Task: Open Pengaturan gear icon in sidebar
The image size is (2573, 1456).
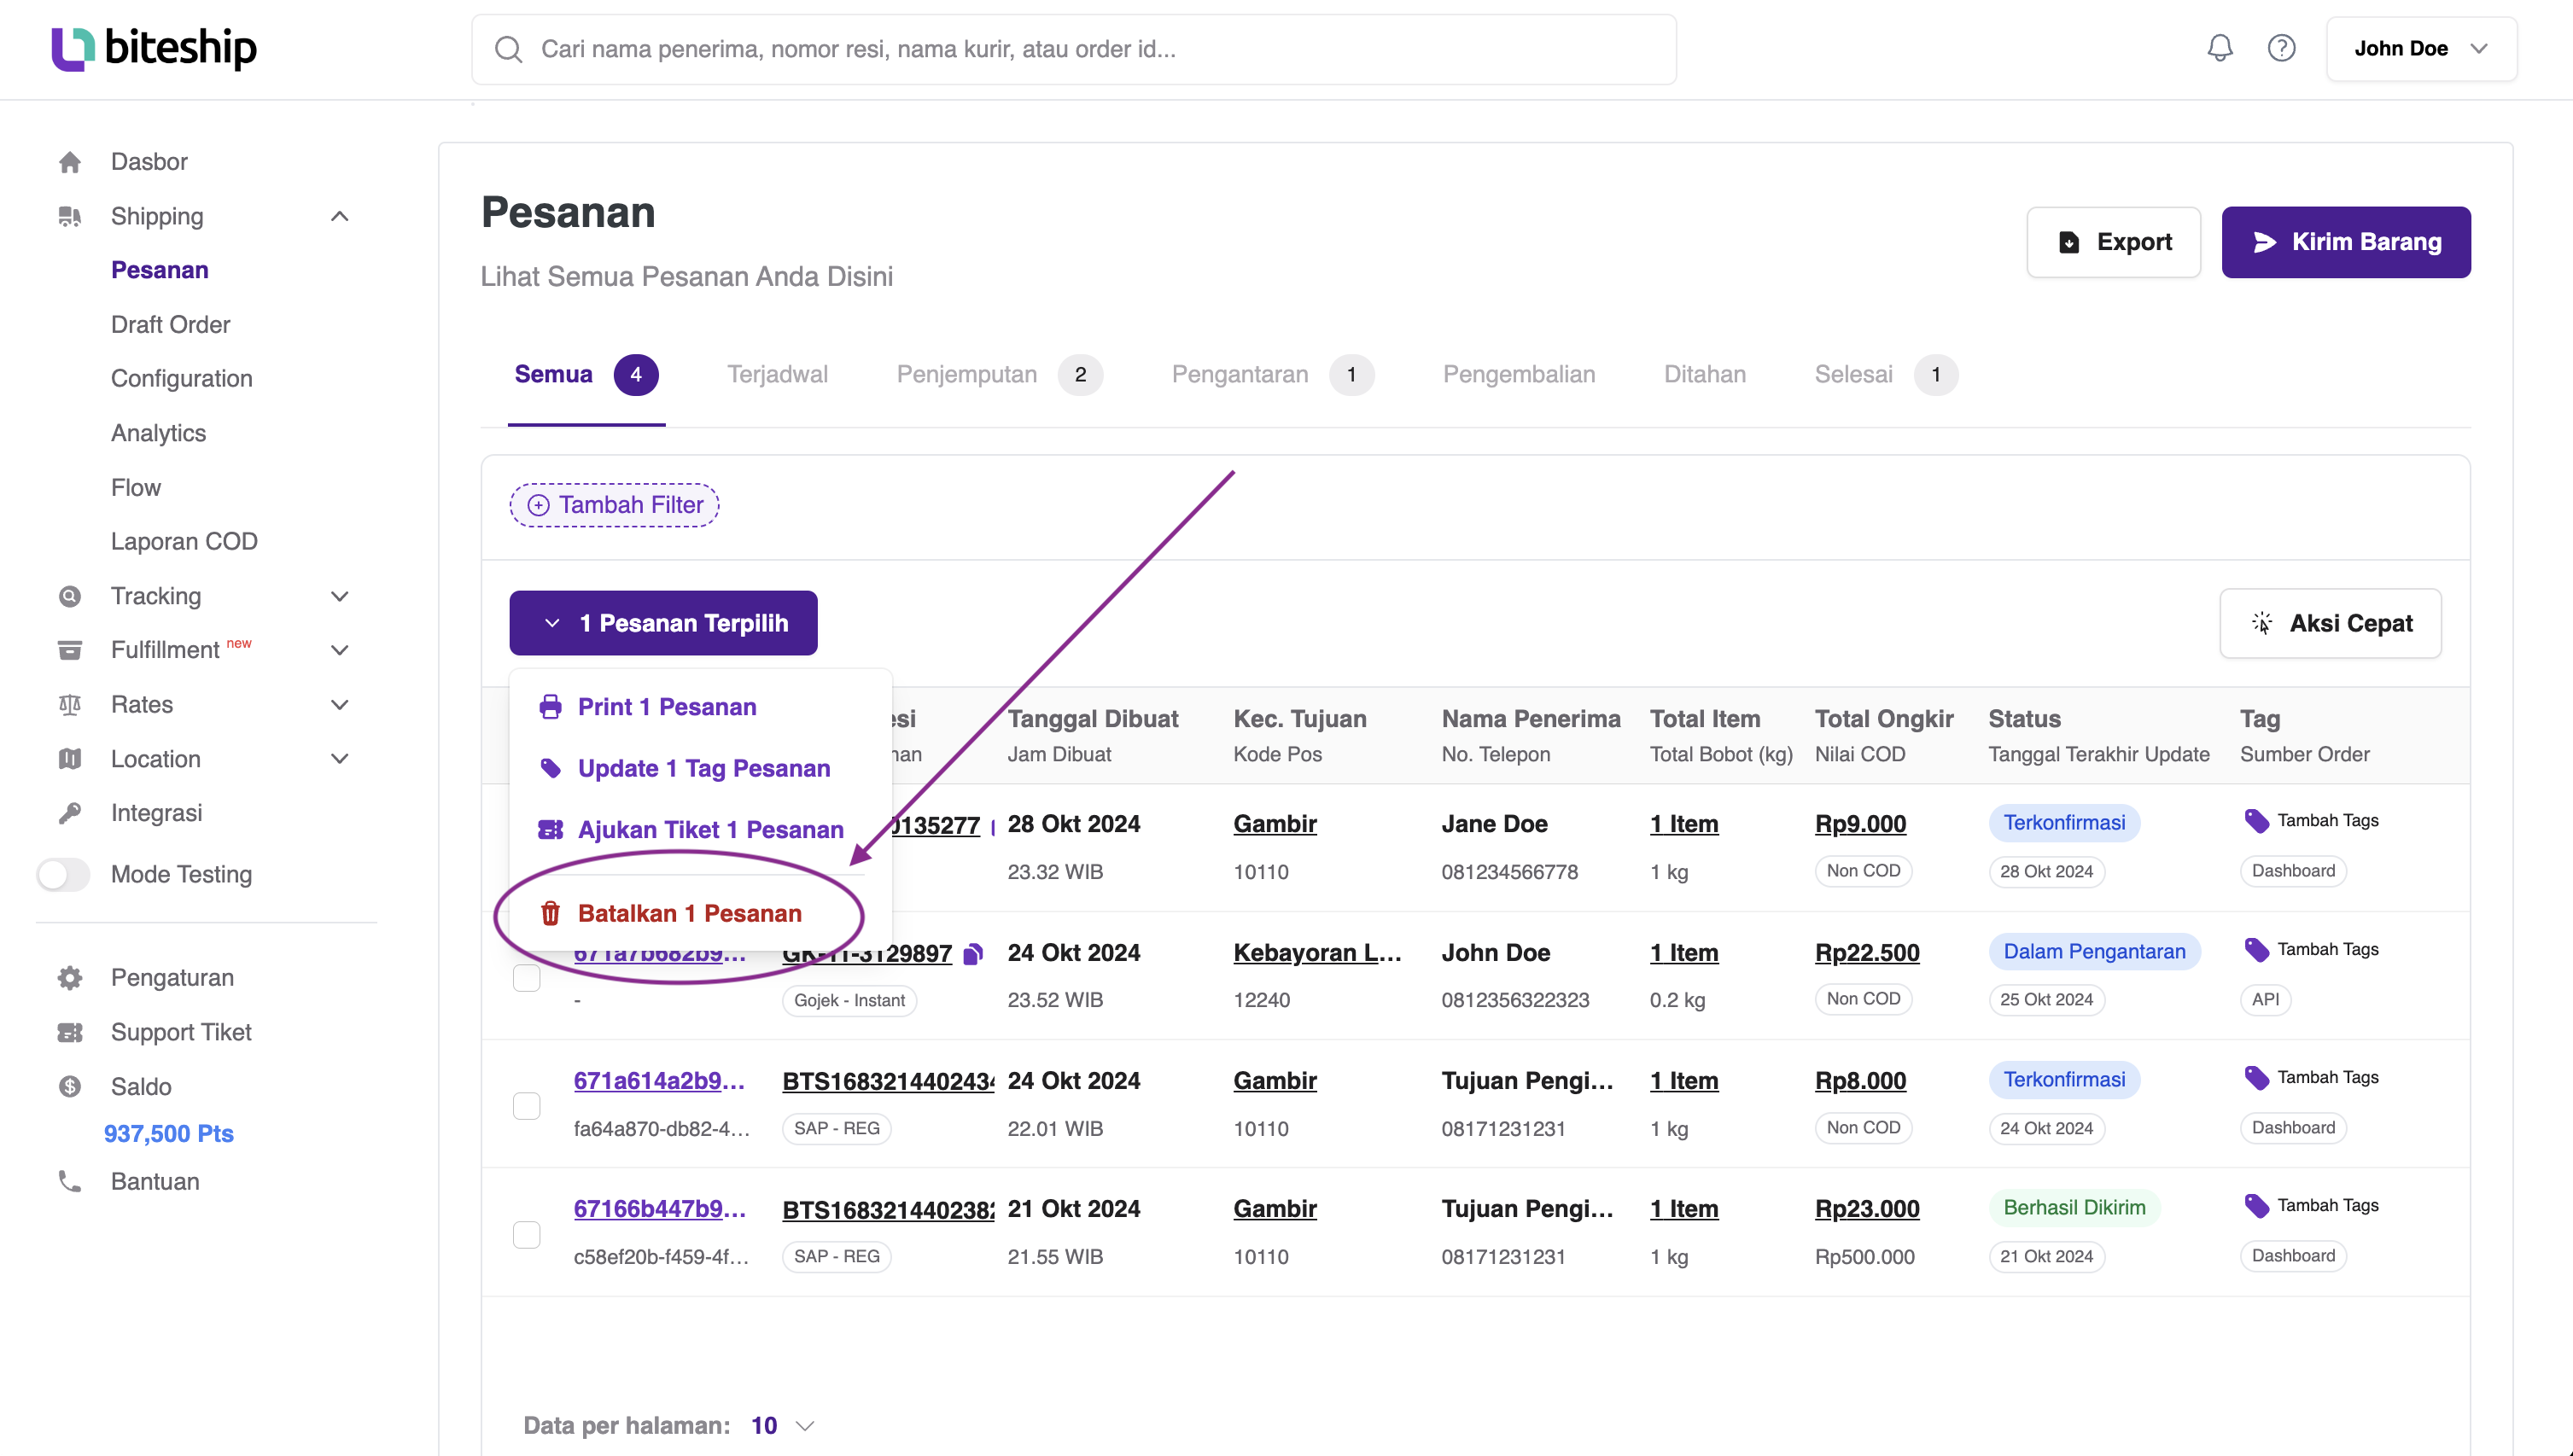Action: (69, 978)
